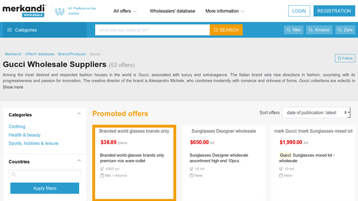This screenshot has width=358, height=201.
Task: Focus the 'what are you looking for?' search field
Action: 153,30
